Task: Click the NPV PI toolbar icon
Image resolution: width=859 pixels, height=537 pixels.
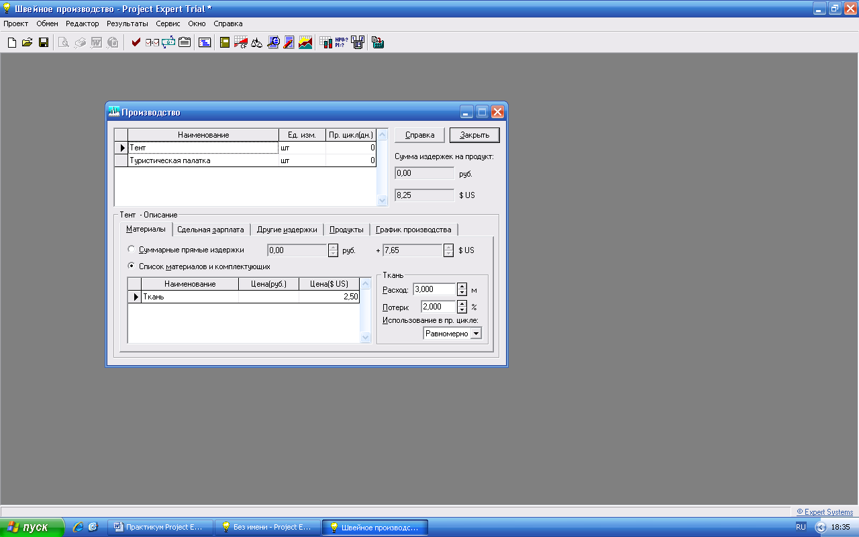Action: pos(342,42)
